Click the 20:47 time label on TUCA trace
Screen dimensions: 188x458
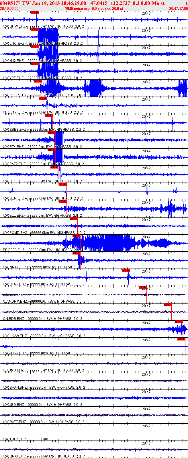[146, 426]
